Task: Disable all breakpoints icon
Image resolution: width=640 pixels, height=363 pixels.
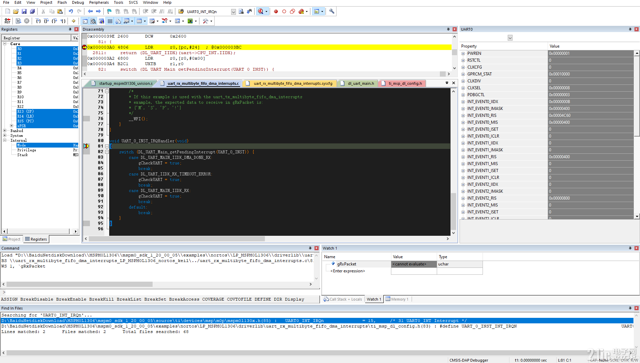Action: tap(292, 11)
